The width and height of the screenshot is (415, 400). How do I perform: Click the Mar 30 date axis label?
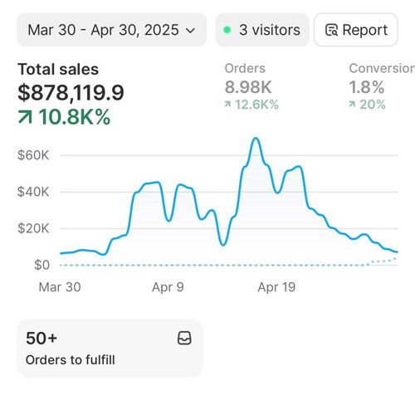coord(60,287)
